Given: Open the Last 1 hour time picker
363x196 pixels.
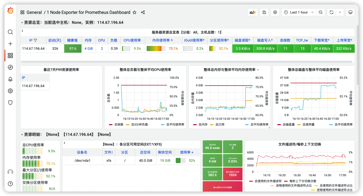Looking at the screenshot, I should [298, 12].
